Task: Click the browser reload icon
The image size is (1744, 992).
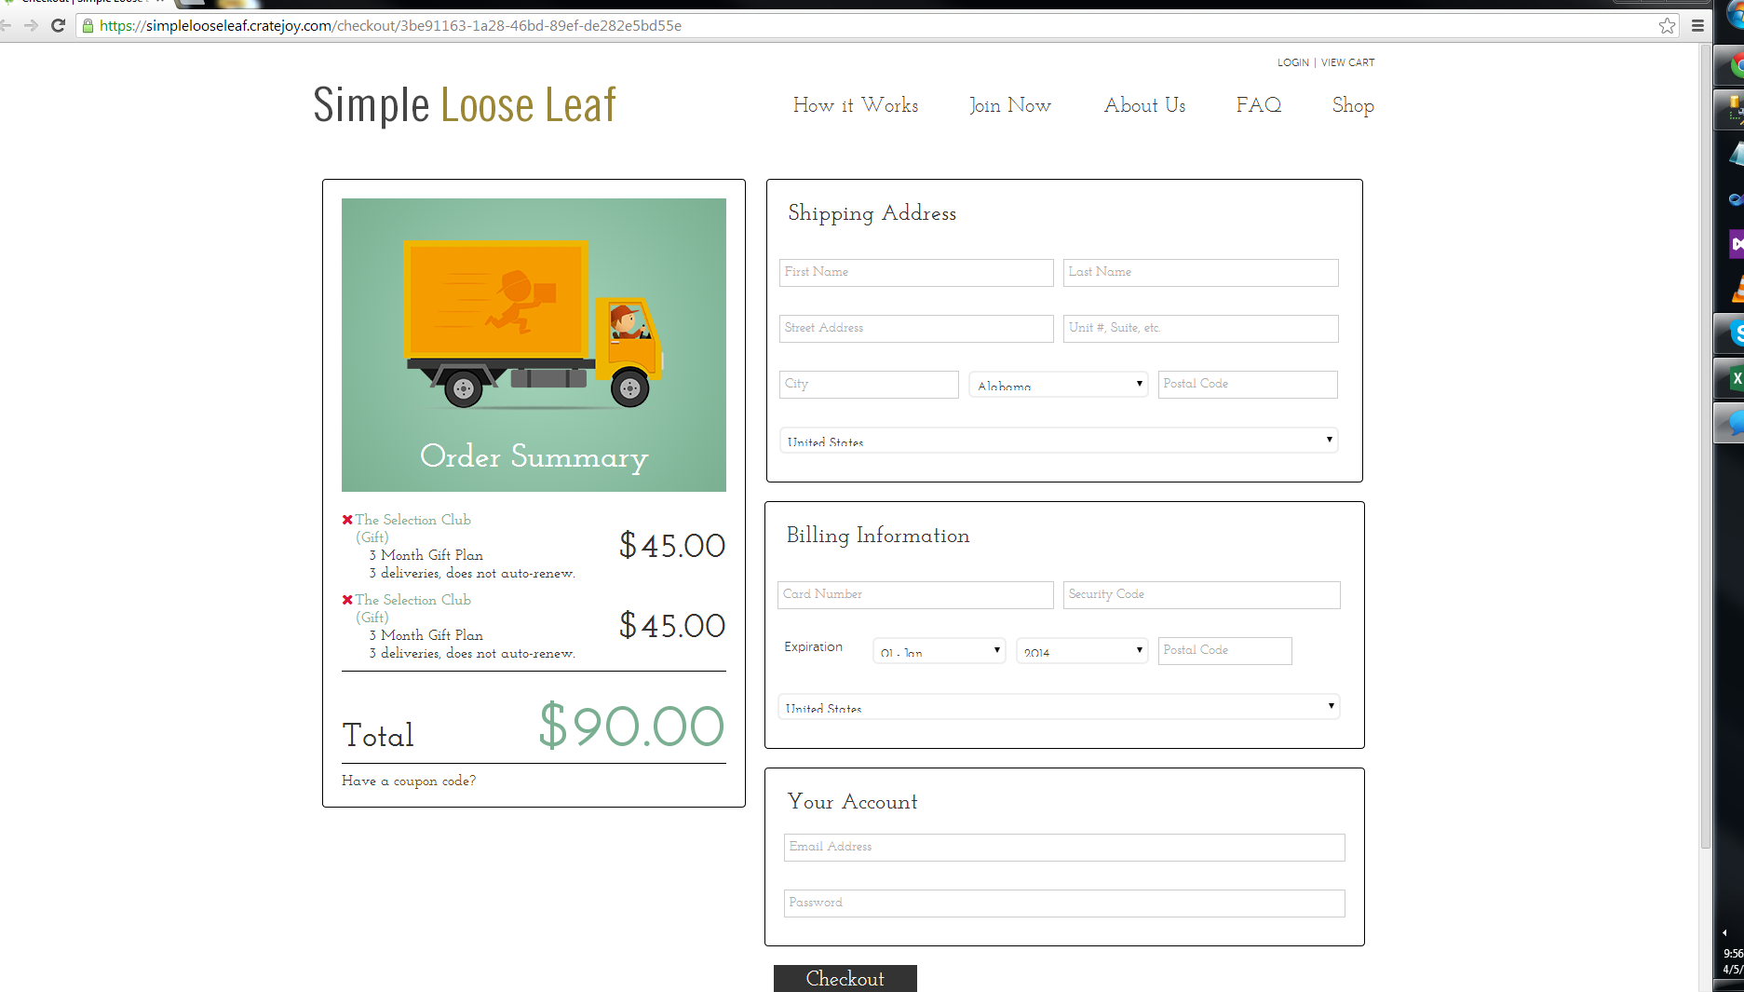Action: point(58,25)
